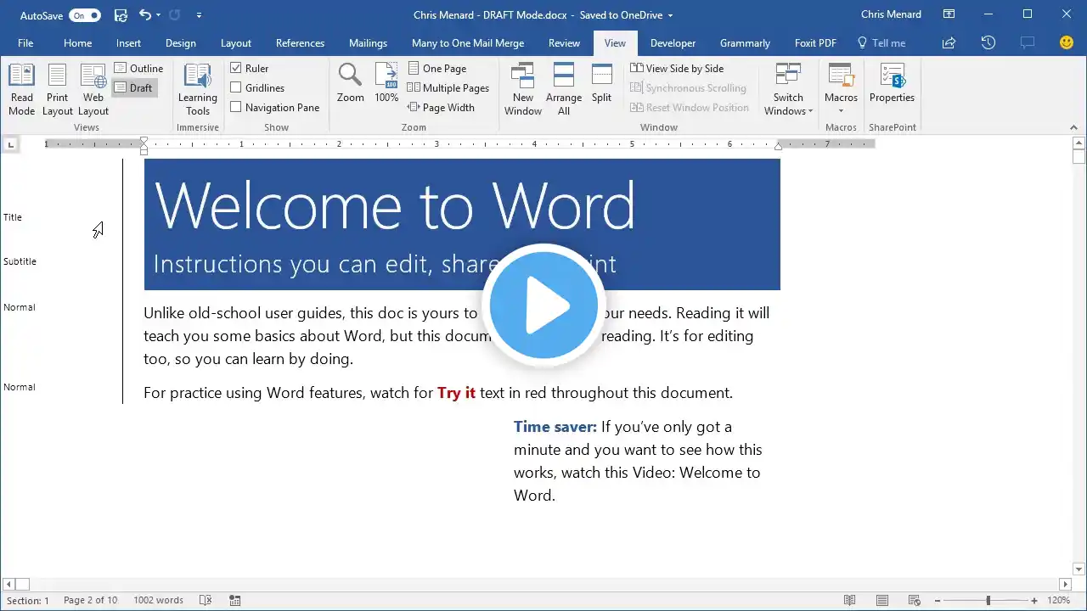Click the Section 1 status indicator
This screenshot has height=611, width=1087.
[28, 600]
